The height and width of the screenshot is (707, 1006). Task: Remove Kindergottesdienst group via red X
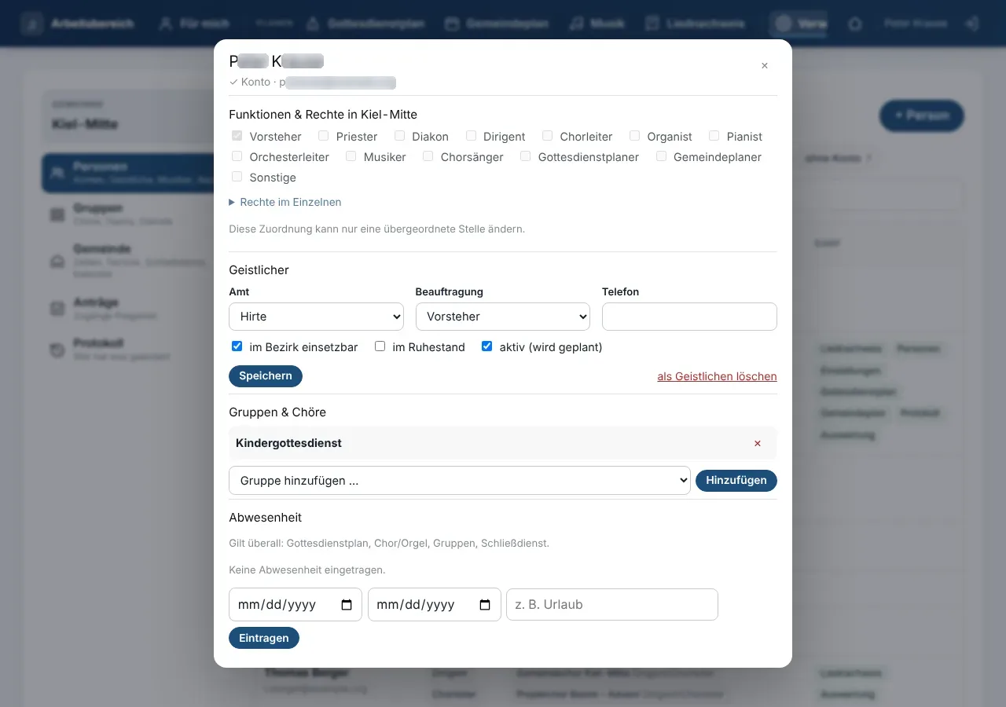(x=758, y=444)
